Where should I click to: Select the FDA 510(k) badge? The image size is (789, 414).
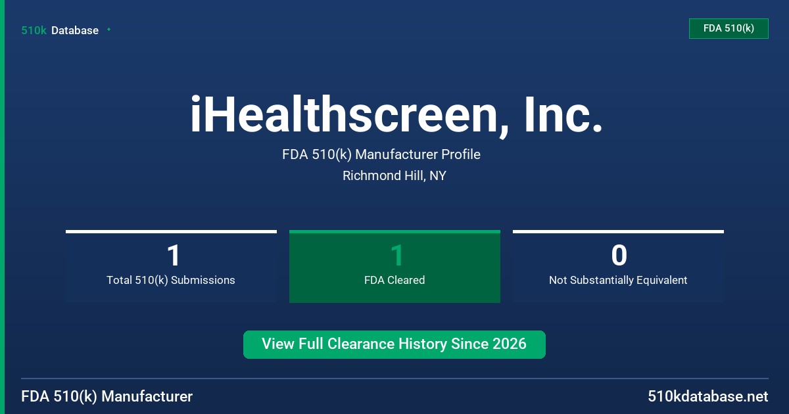729,28
